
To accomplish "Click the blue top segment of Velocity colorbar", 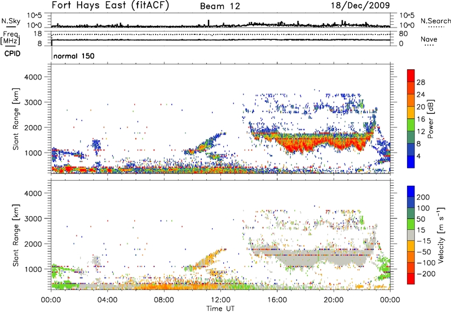I will [411, 191].
